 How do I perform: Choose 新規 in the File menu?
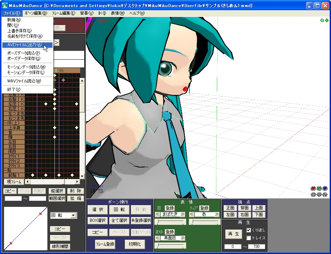pyautogui.click(x=27, y=20)
